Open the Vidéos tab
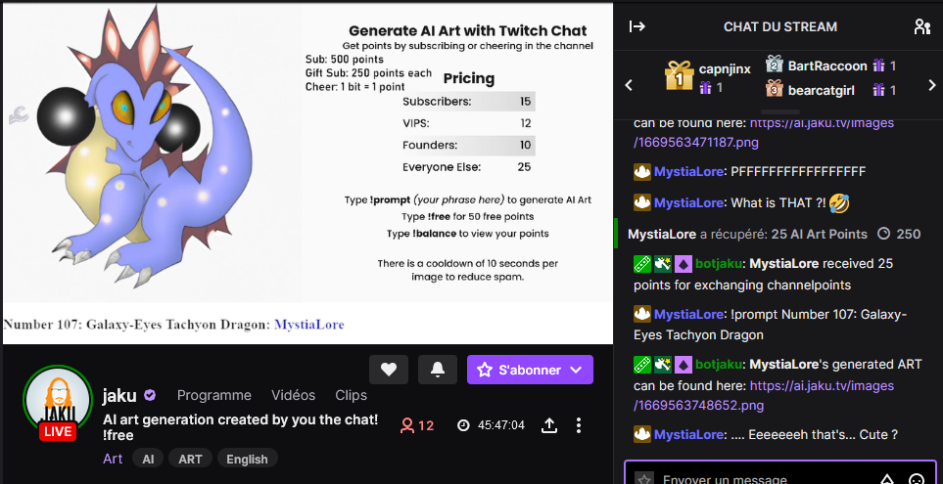The height and width of the screenshot is (484, 943). coord(293,395)
